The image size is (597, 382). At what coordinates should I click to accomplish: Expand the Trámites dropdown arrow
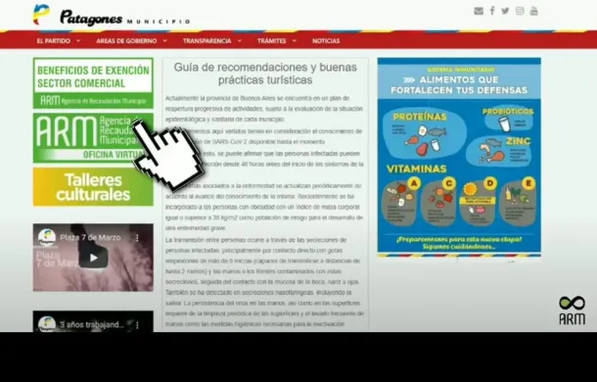click(294, 41)
